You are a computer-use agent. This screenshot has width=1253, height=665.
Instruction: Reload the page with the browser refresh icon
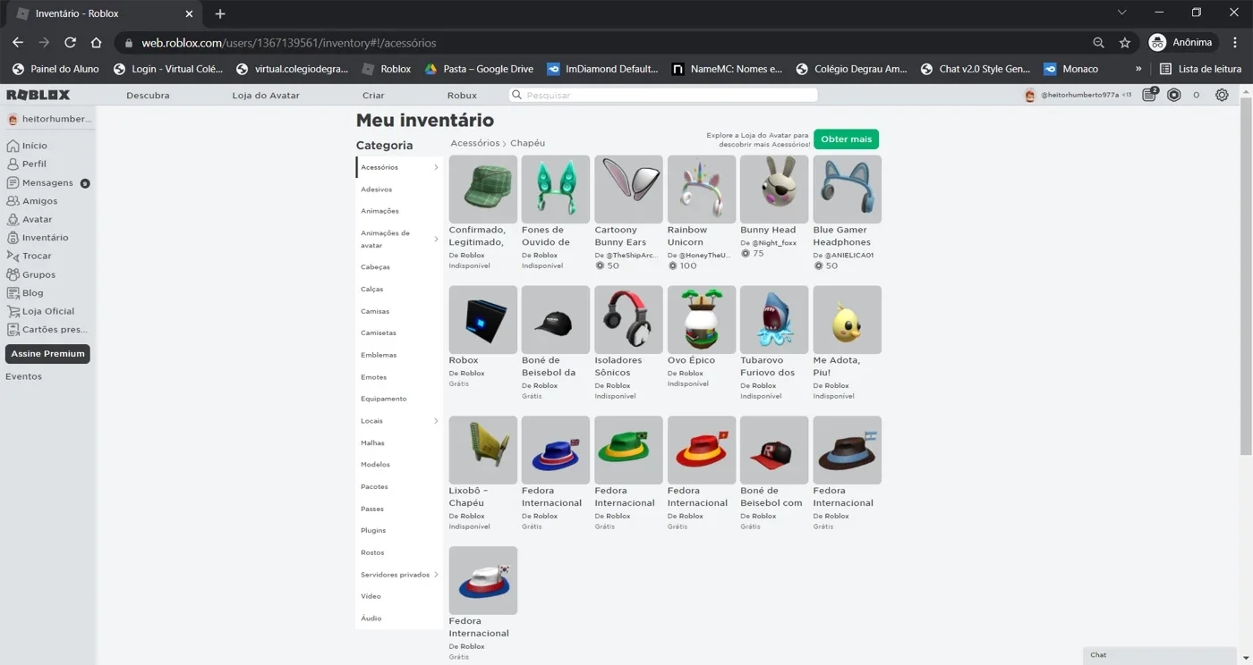point(70,43)
